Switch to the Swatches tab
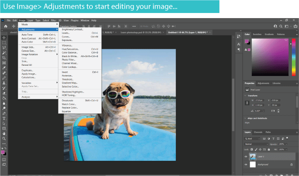This screenshot has width=299, height=176. (x=257, y=34)
